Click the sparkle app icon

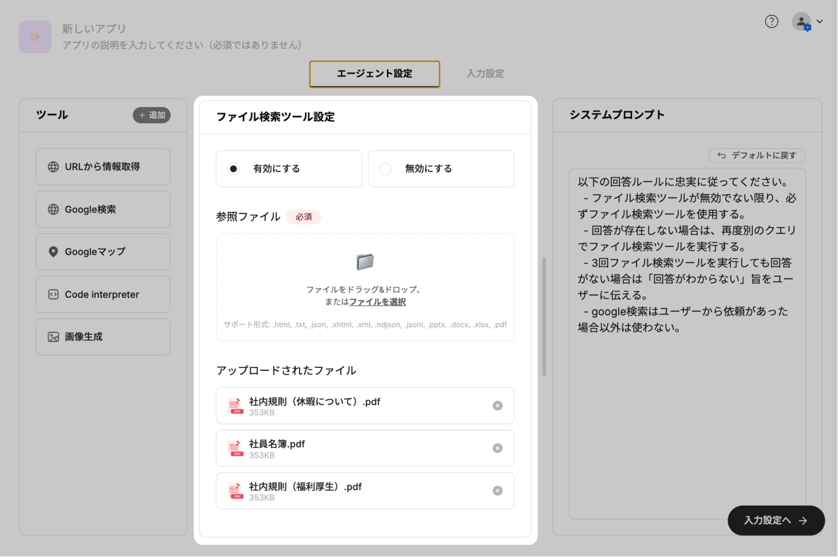[35, 37]
